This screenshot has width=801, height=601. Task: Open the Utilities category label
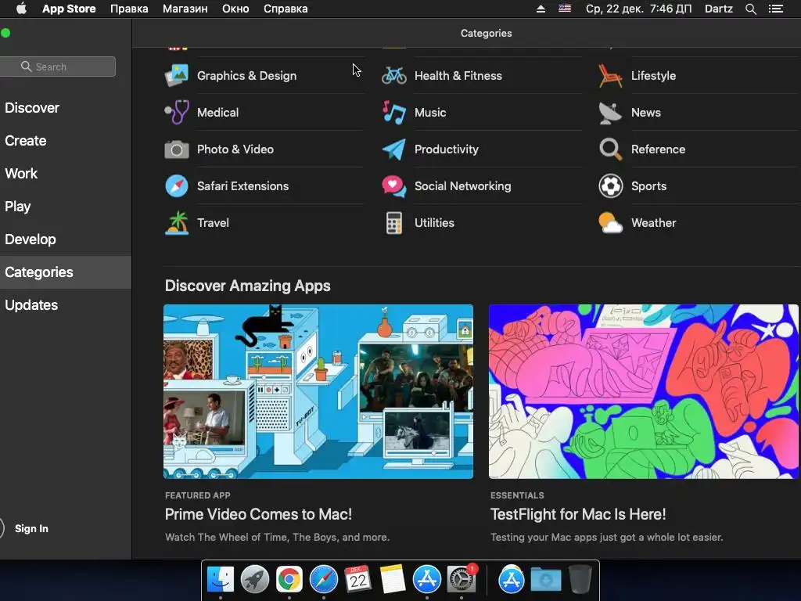point(434,223)
